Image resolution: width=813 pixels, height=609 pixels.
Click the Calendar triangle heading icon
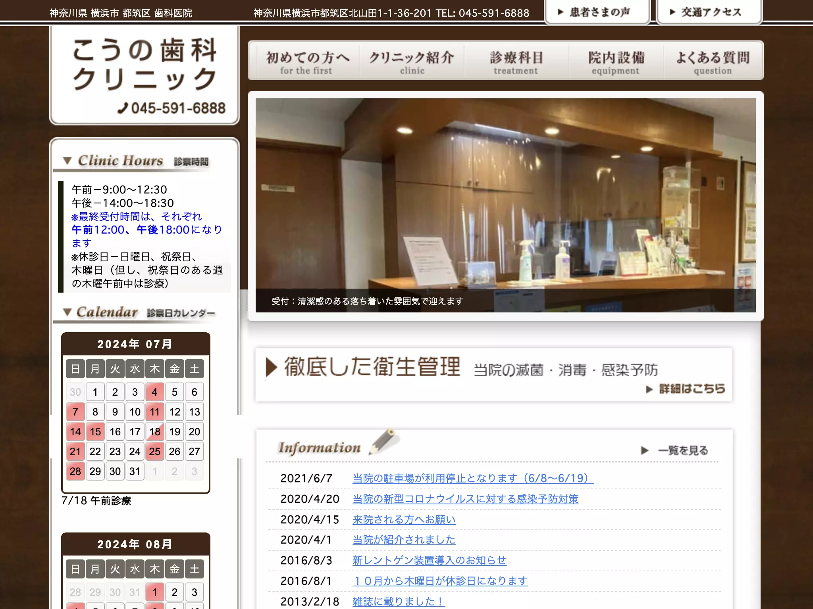67,312
